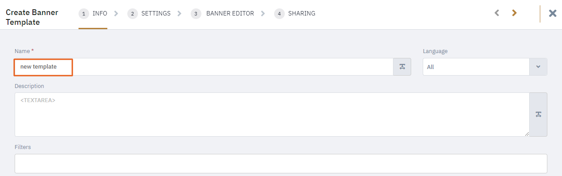Go back using the gray previous arrow
The height and width of the screenshot is (176, 562).
(x=497, y=13)
